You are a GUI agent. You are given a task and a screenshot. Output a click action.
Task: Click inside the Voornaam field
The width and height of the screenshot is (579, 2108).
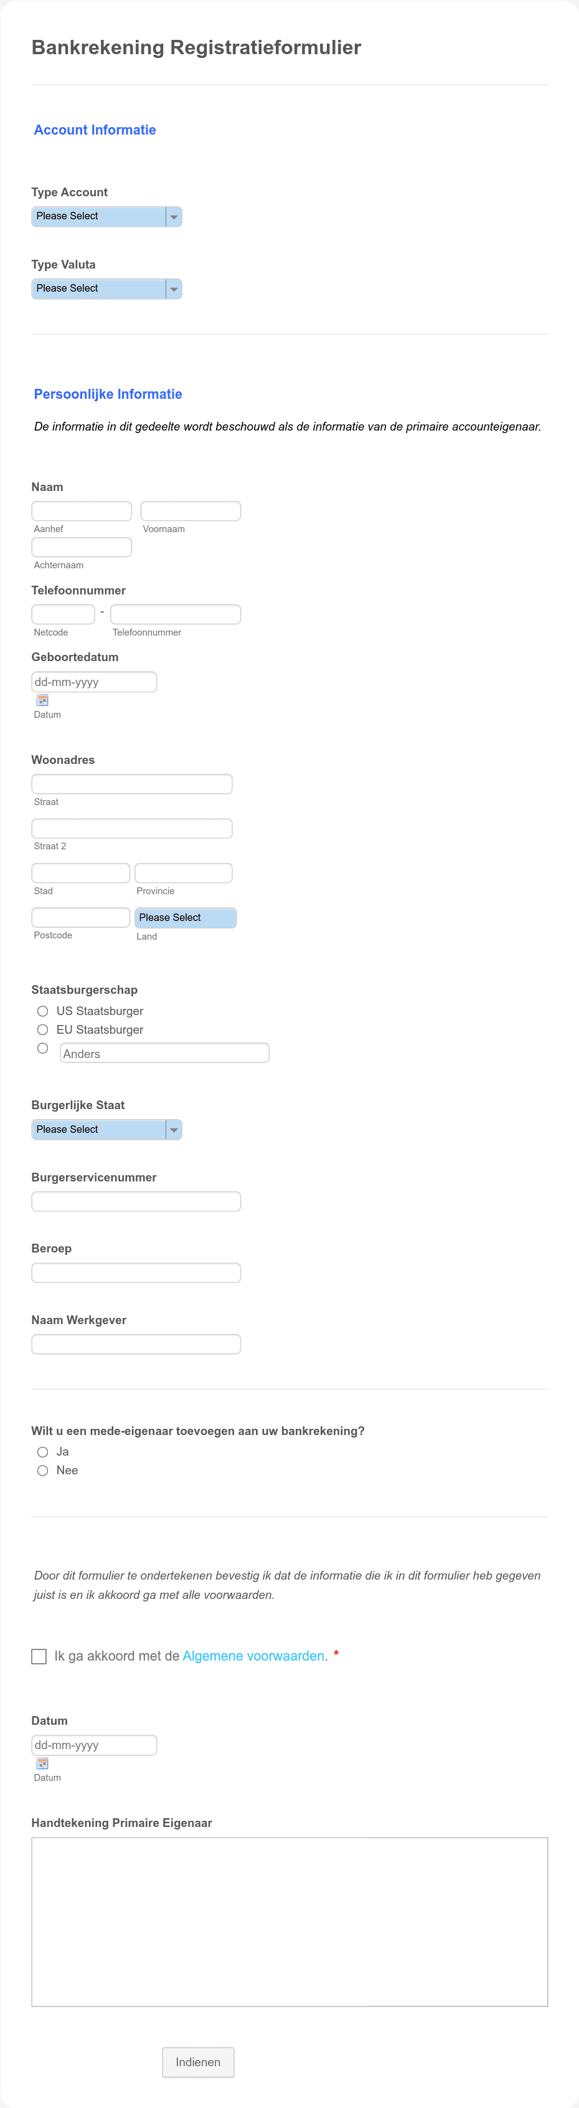click(190, 510)
